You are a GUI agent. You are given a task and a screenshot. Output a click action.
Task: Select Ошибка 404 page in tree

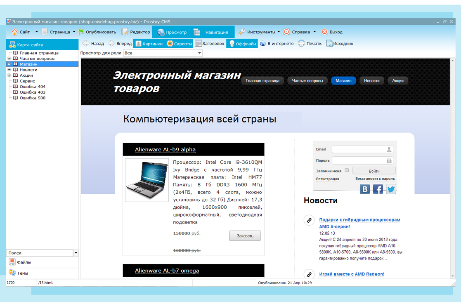(32, 86)
